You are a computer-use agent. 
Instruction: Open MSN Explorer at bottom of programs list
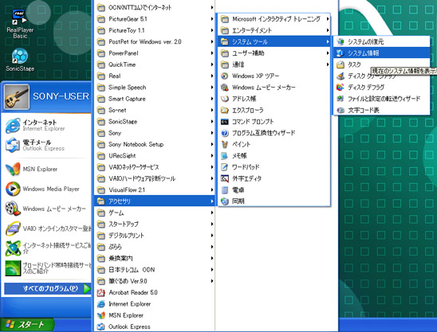[154, 315]
